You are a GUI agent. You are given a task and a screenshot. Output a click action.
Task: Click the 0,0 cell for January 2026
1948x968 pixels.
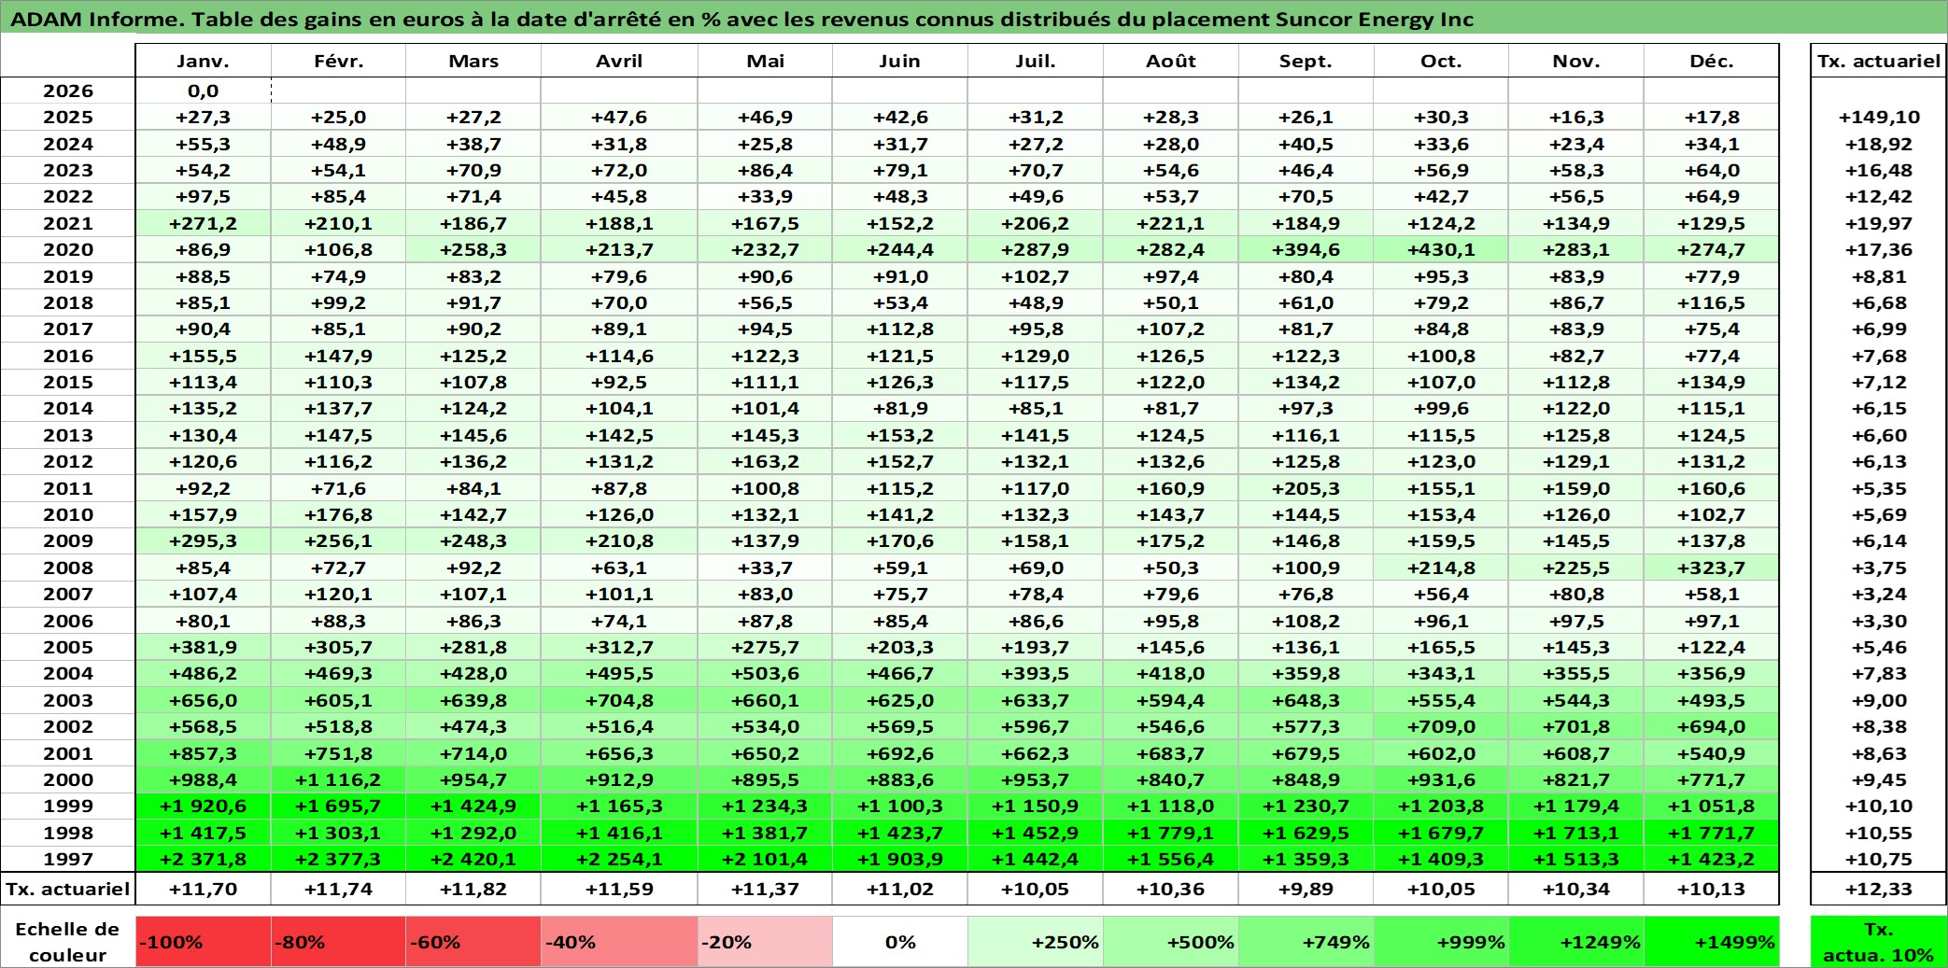[204, 91]
